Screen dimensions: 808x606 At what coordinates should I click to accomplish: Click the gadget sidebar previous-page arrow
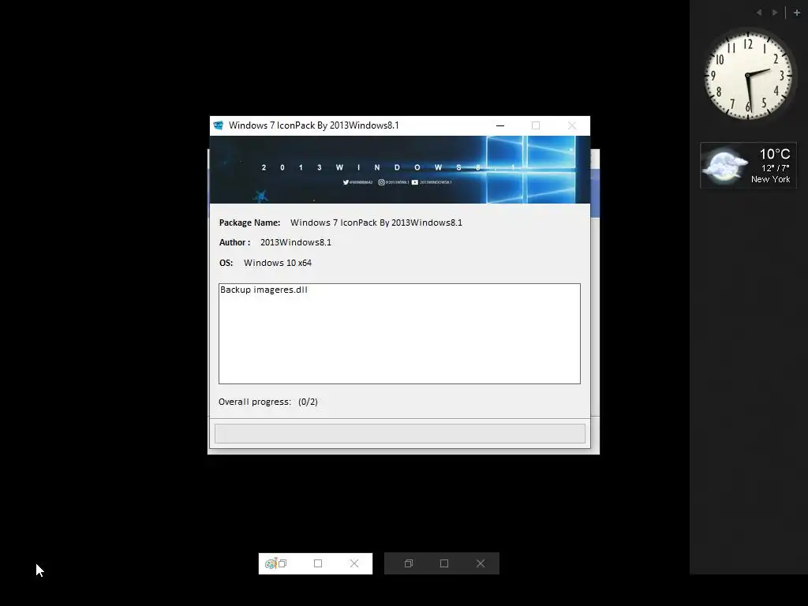[x=758, y=13]
